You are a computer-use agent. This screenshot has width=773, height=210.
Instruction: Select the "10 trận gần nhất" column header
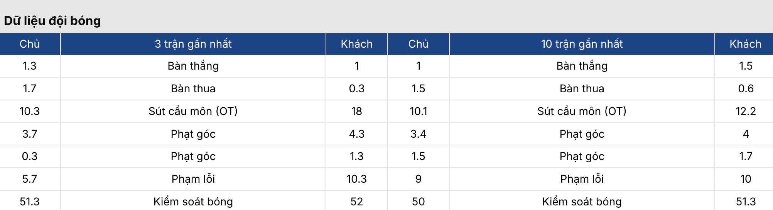(x=582, y=44)
